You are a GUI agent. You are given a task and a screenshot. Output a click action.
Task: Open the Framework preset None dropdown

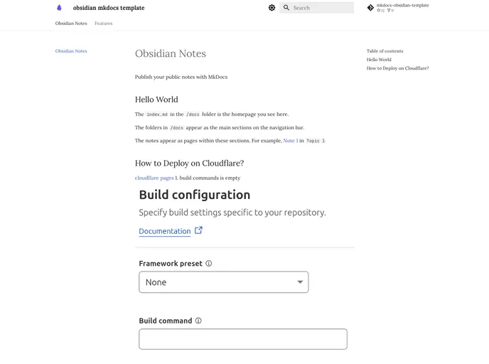[x=224, y=282]
